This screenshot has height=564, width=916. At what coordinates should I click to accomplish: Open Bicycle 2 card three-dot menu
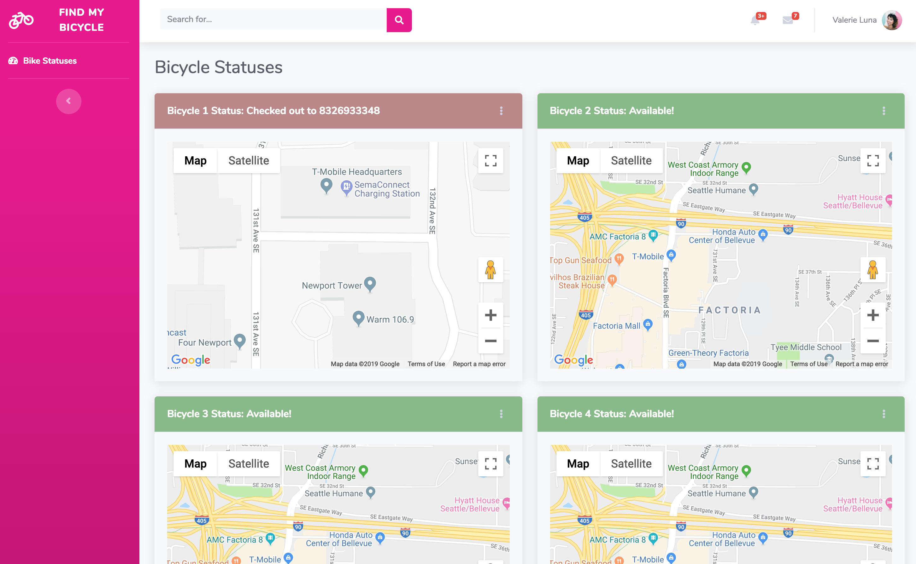884,111
